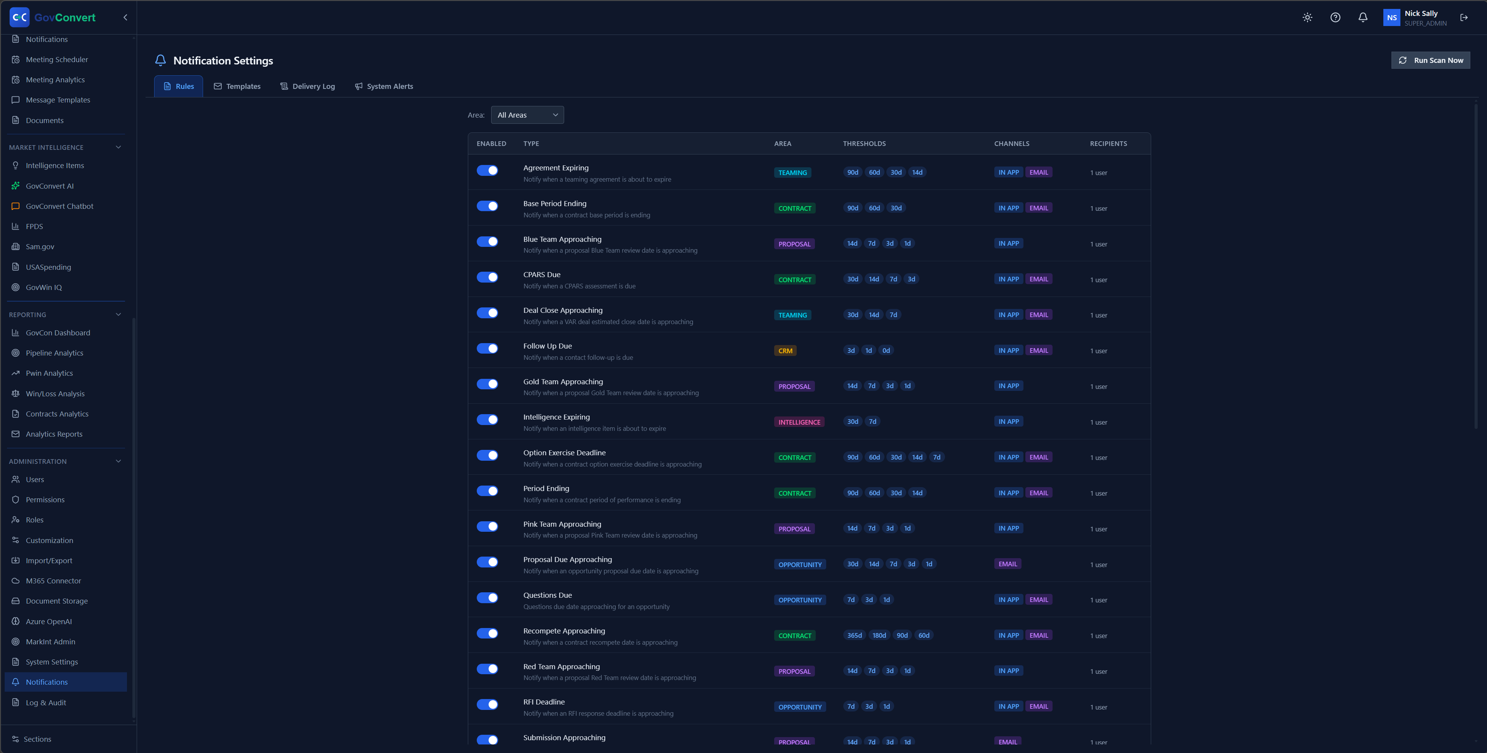The width and height of the screenshot is (1487, 753).
Task: Click the Pwin Analytics trend icon
Action: [16, 373]
